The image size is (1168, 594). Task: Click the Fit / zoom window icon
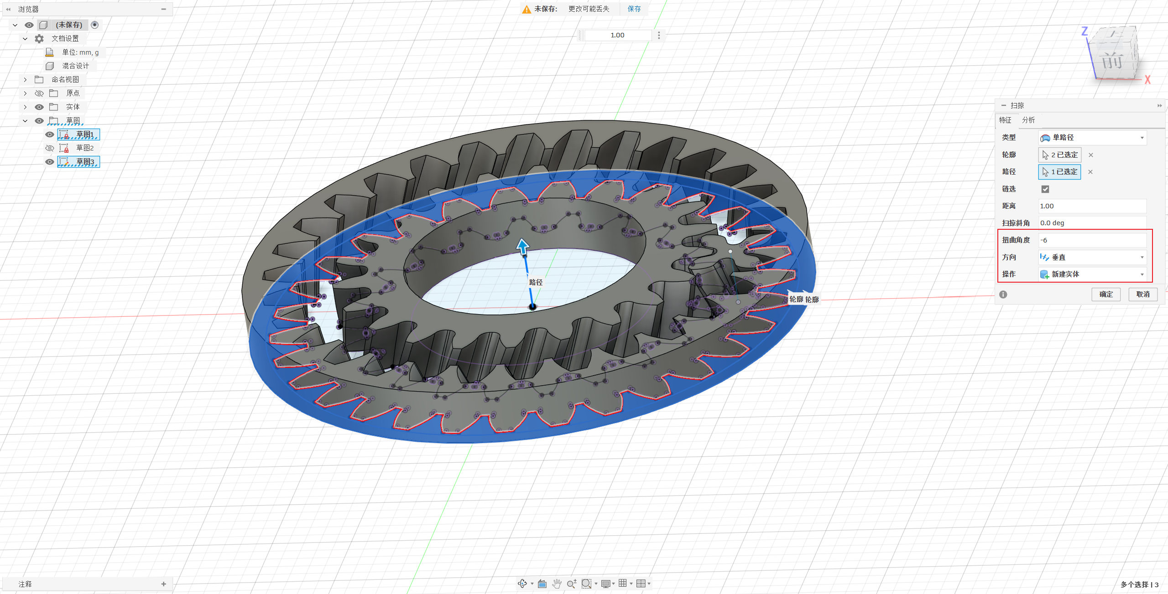coord(586,584)
